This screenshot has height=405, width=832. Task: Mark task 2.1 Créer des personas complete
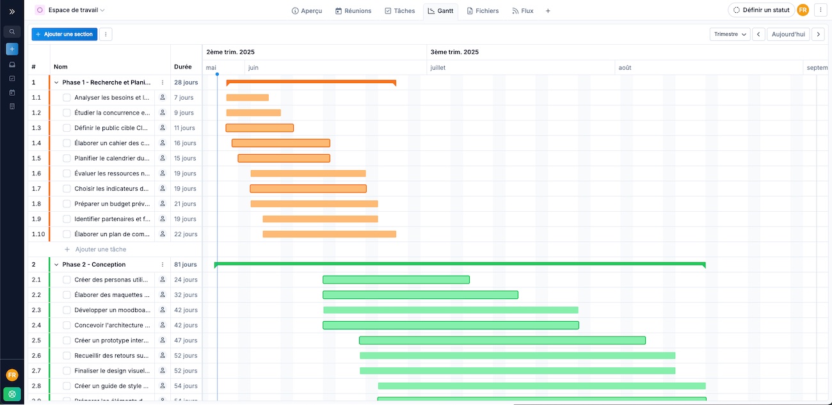(x=67, y=280)
